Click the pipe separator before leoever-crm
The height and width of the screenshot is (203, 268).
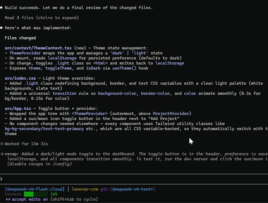coord(68,189)
